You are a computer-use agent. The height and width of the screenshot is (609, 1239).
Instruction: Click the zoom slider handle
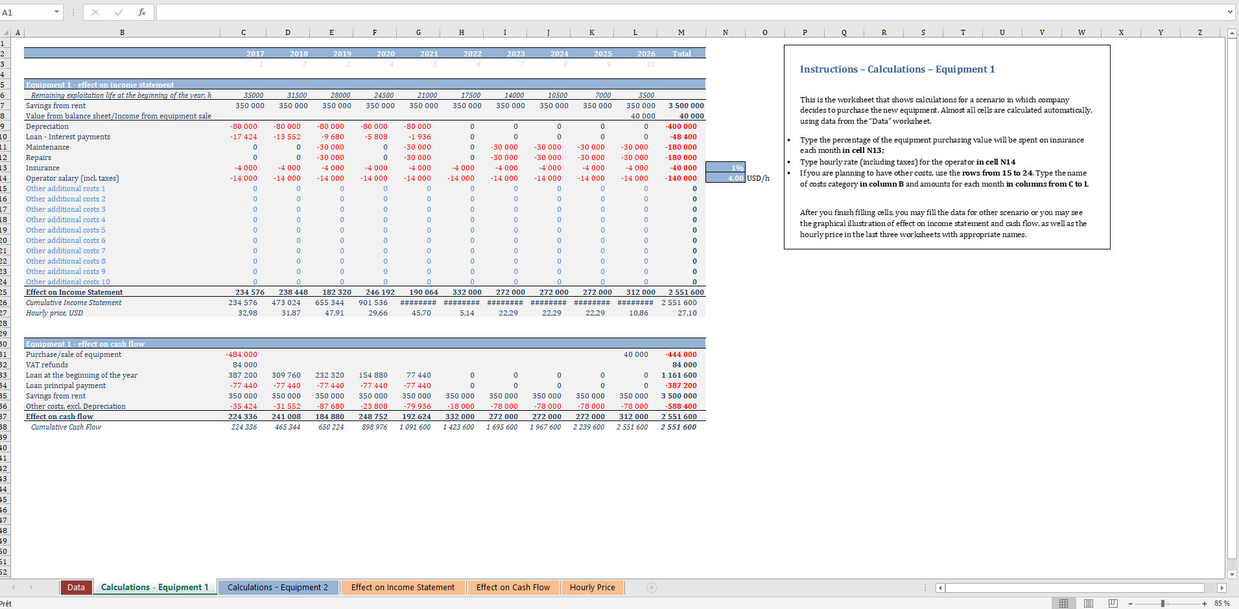[x=1162, y=603]
